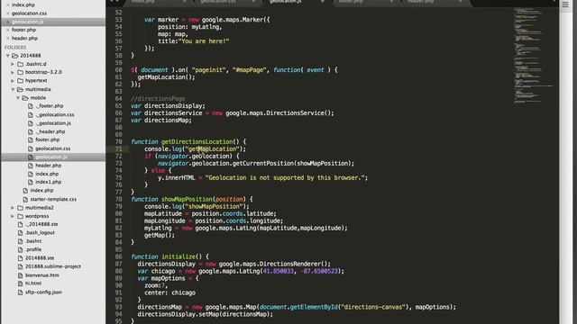Switch to the active geolocation.js editor tab
This screenshot has height=324, width=577.
[286, 2]
